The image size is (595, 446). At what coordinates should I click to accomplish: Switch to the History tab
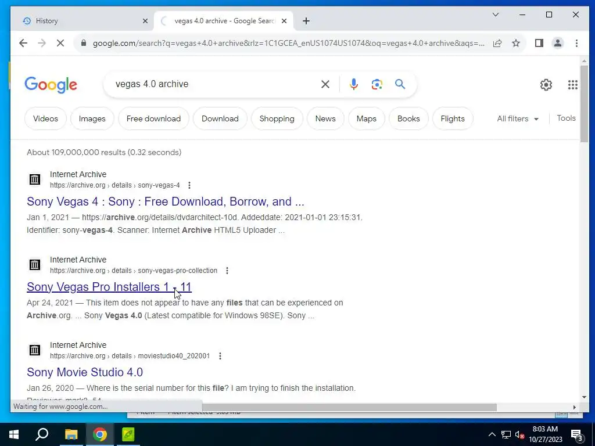tap(83, 21)
